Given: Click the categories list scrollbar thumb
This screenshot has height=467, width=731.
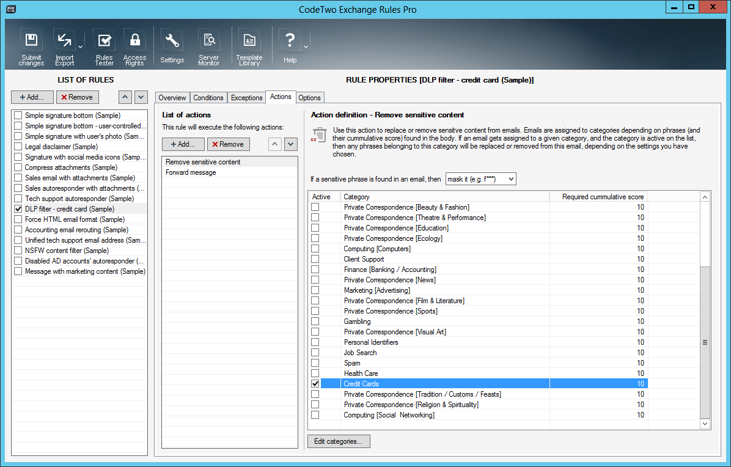Looking at the screenshot, I should coord(705,342).
